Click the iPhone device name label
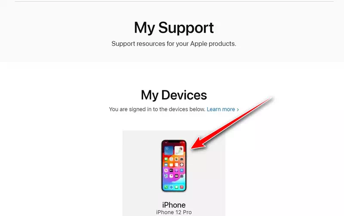Viewport: 344px width, 216px height. coord(174,205)
